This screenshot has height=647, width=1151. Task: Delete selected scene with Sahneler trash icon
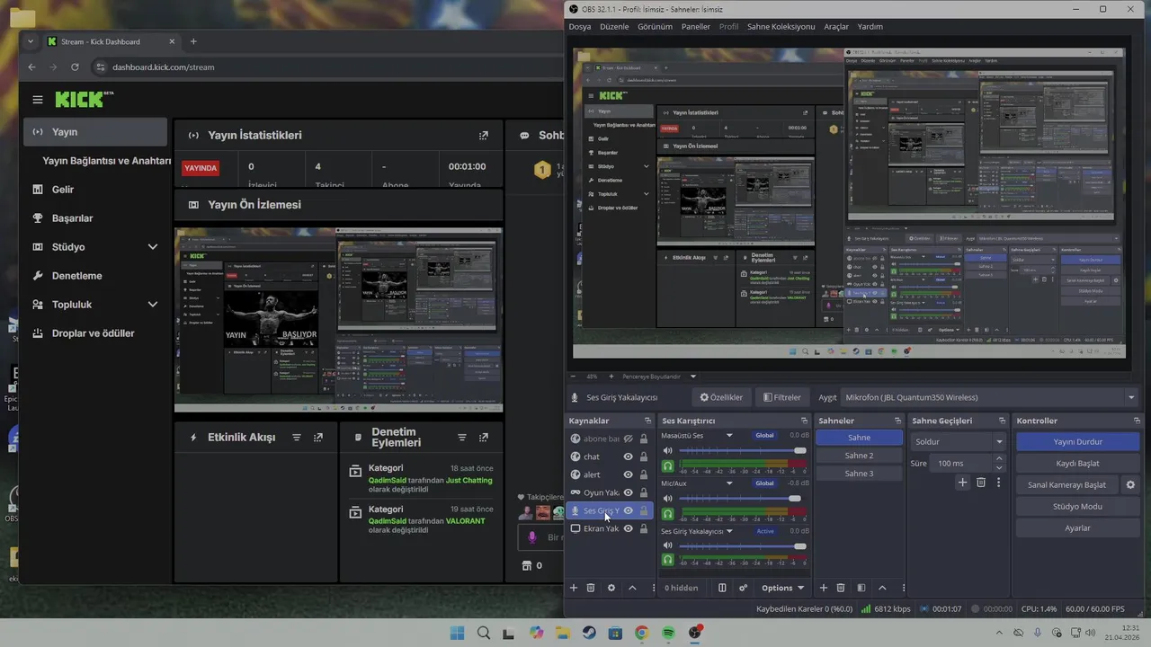coord(841,588)
